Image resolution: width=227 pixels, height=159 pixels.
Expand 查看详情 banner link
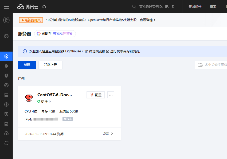click(147, 20)
